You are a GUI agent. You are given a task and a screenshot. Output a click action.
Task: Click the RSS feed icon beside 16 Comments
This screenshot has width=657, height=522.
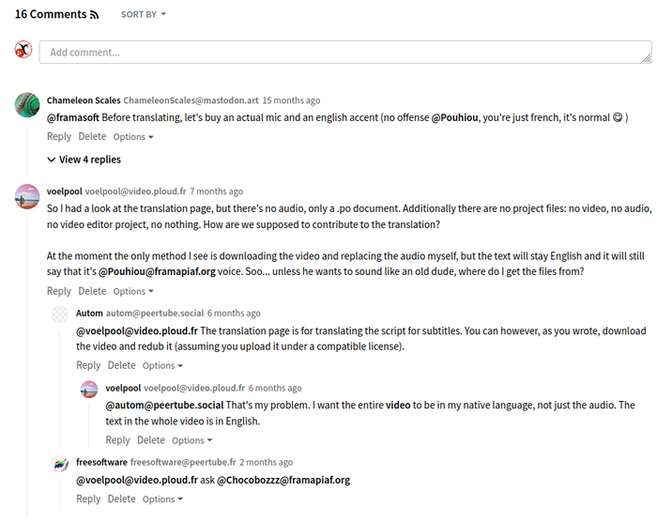coord(94,15)
